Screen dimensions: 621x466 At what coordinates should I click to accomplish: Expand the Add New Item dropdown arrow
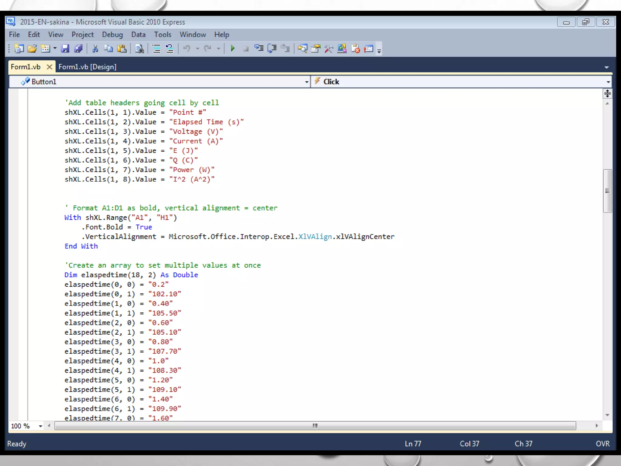(55, 49)
